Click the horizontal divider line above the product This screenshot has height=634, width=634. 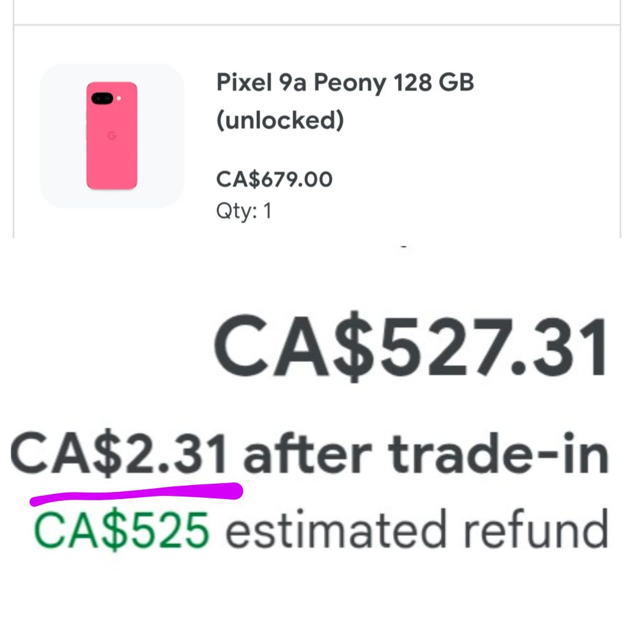317,25
